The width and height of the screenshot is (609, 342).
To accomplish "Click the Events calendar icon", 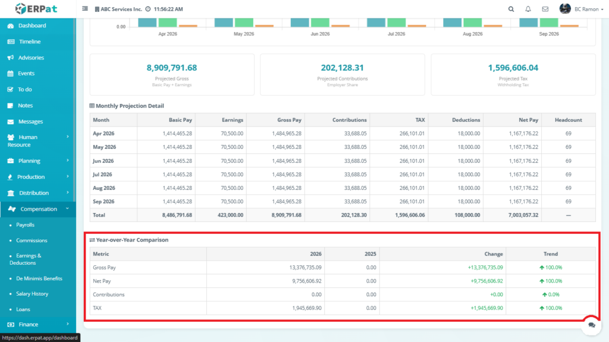I will [11, 74].
